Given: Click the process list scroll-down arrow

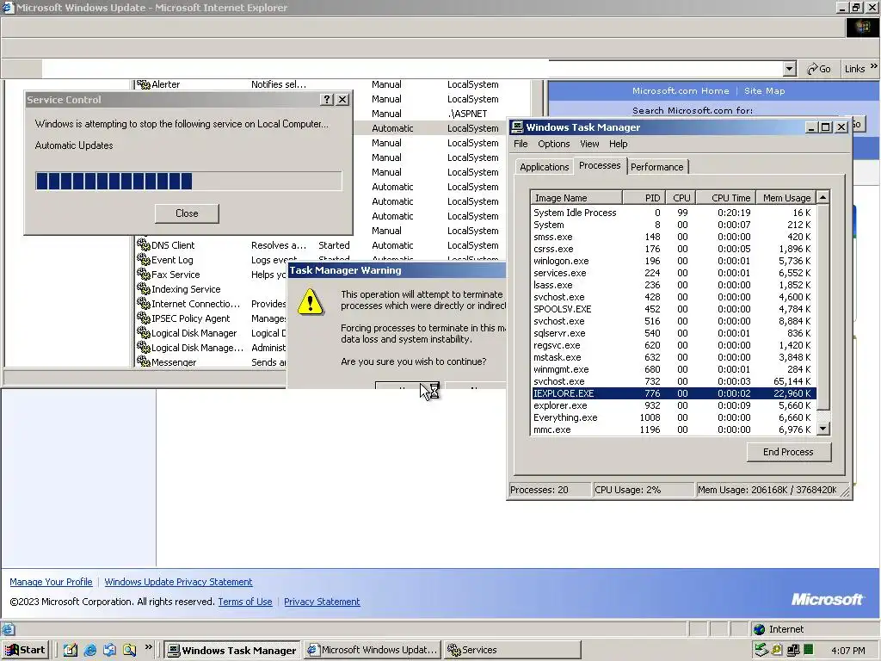Looking at the screenshot, I should 823,429.
